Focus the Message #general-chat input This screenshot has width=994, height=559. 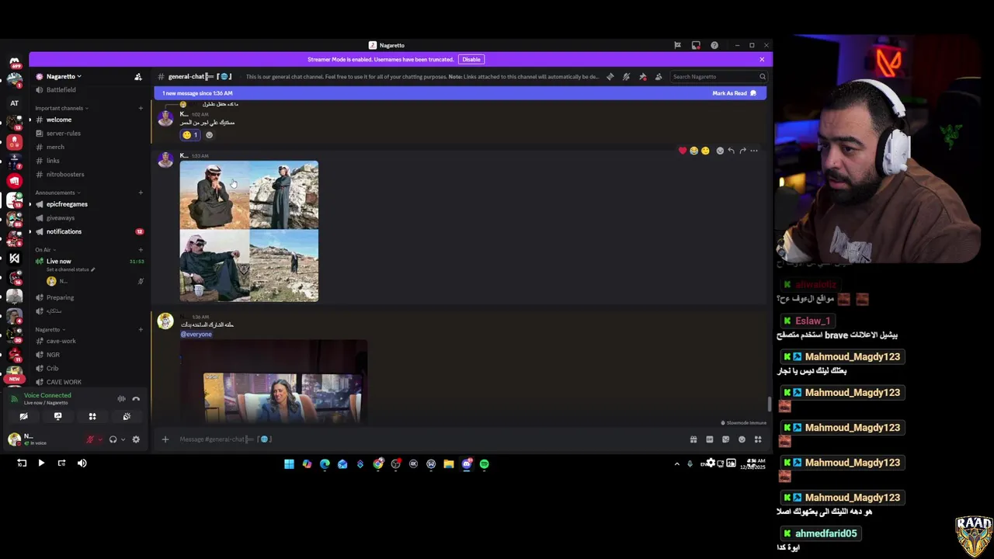pyautogui.click(x=427, y=439)
